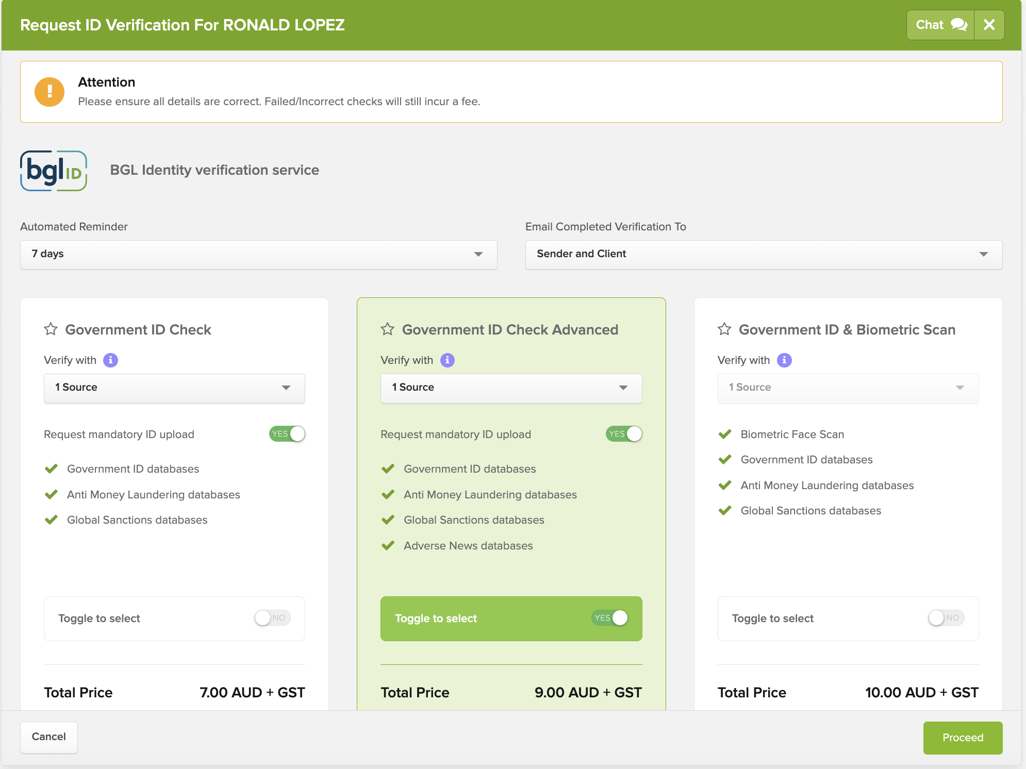Screen dimensions: 1026x769
Task: Click the Cancel button
Action: [x=49, y=737]
